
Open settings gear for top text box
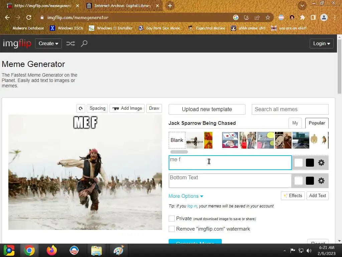(321, 163)
